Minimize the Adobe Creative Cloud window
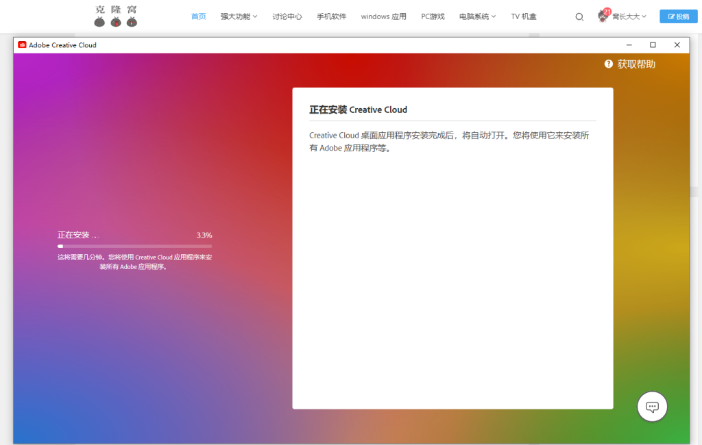 (x=629, y=44)
